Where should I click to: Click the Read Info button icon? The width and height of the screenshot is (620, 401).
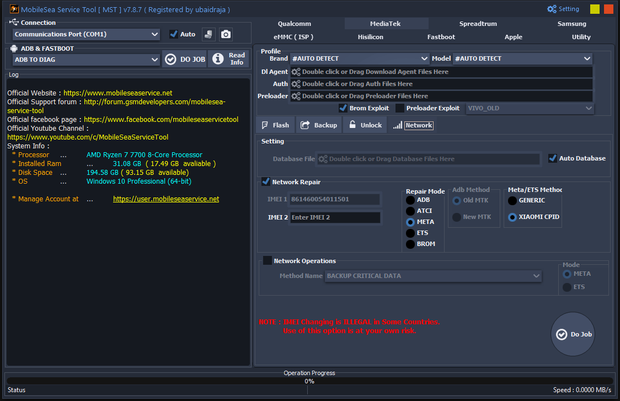click(218, 59)
